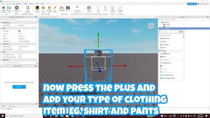Launch Moon Animator plugin
The image size is (210, 118).
pyautogui.click(x=37, y=9)
